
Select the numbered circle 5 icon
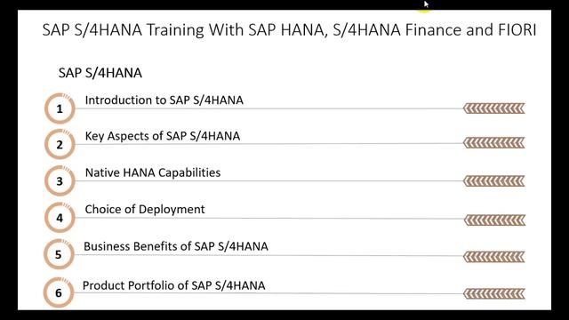tap(59, 254)
